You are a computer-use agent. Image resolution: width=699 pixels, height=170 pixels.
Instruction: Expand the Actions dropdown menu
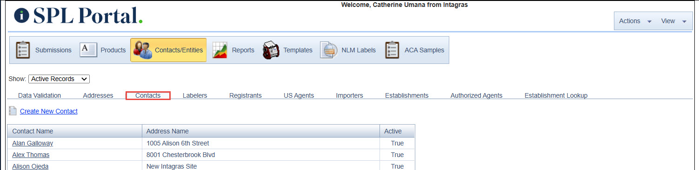[x=635, y=21]
